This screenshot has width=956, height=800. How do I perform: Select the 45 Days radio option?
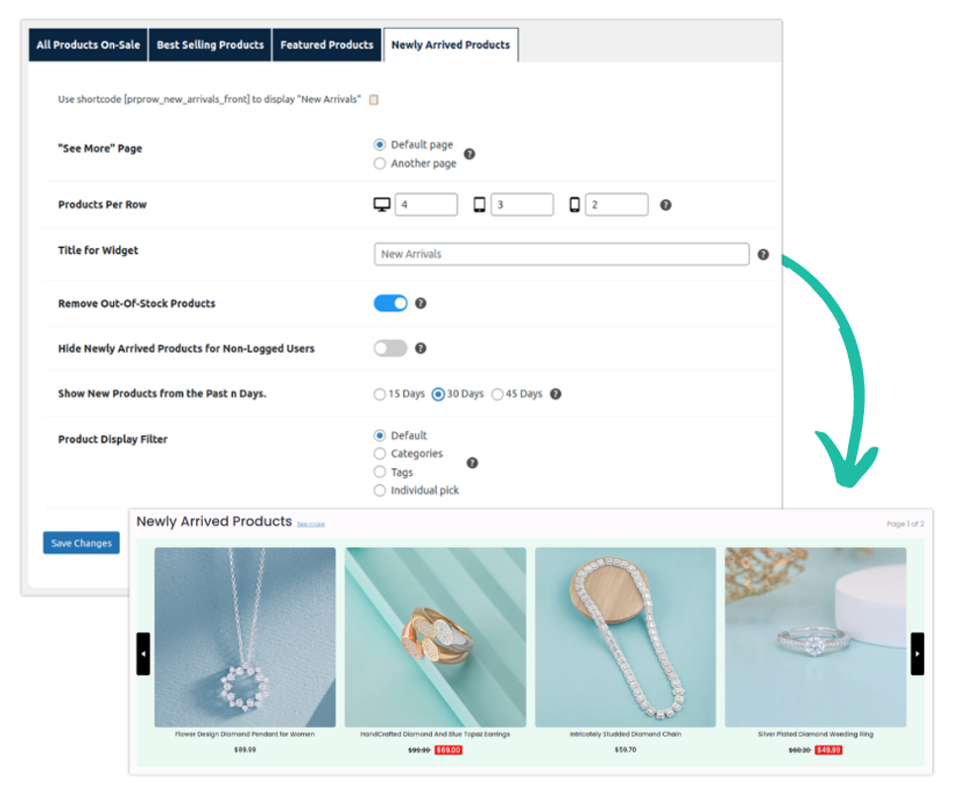497,394
